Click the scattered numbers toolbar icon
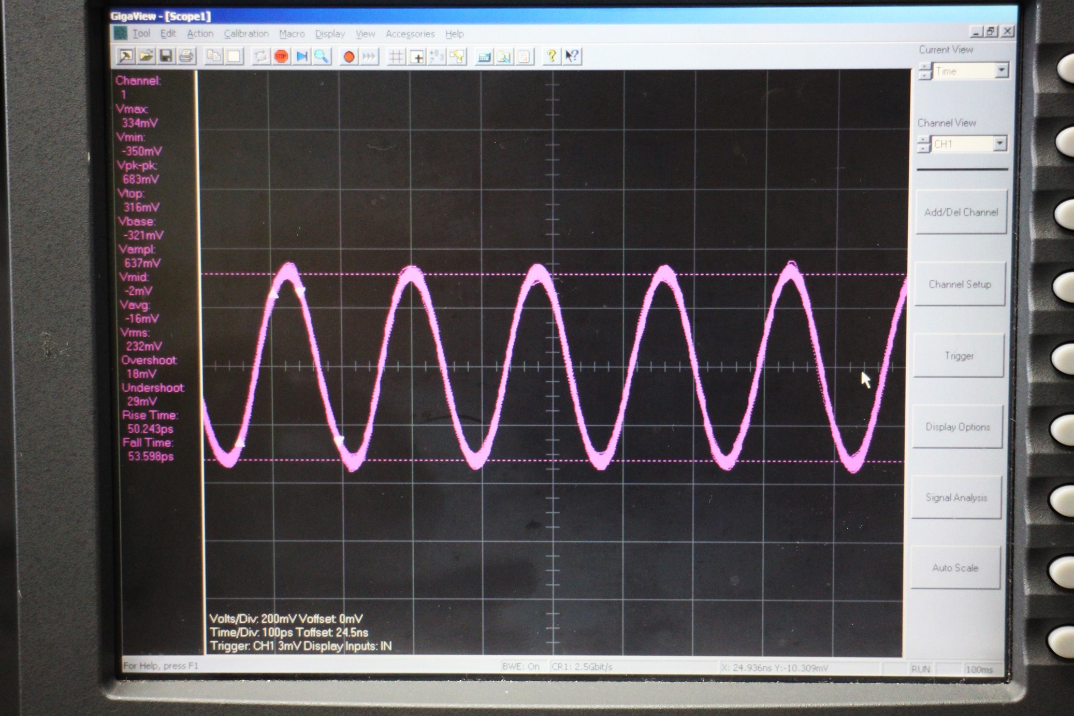This screenshot has width=1074, height=716. (x=437, y=56)
